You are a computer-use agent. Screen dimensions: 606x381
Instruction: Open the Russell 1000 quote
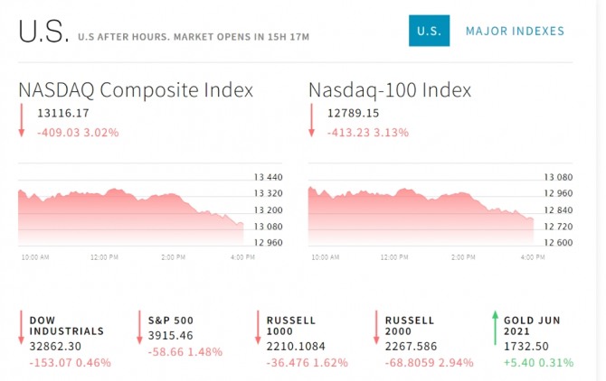point(290,326)
